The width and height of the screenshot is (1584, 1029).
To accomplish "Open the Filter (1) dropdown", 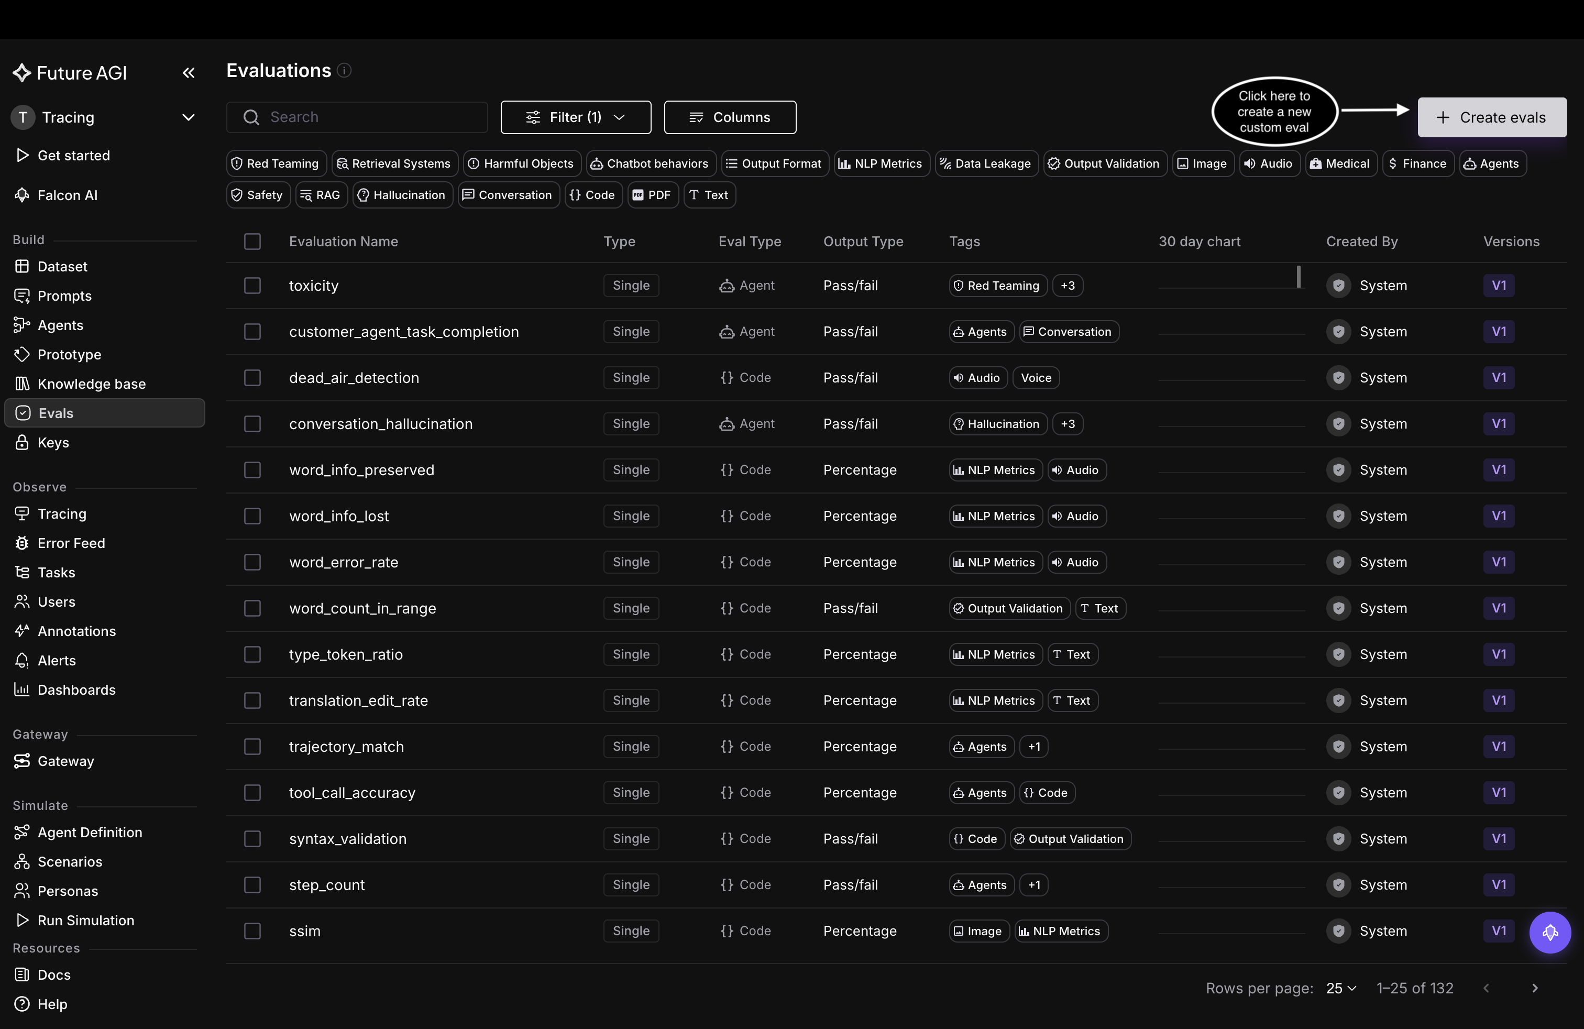I will [x=576, y=117].
